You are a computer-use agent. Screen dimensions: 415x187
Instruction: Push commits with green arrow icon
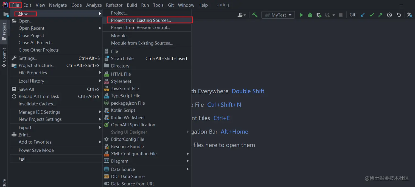[x=380, y=15]
